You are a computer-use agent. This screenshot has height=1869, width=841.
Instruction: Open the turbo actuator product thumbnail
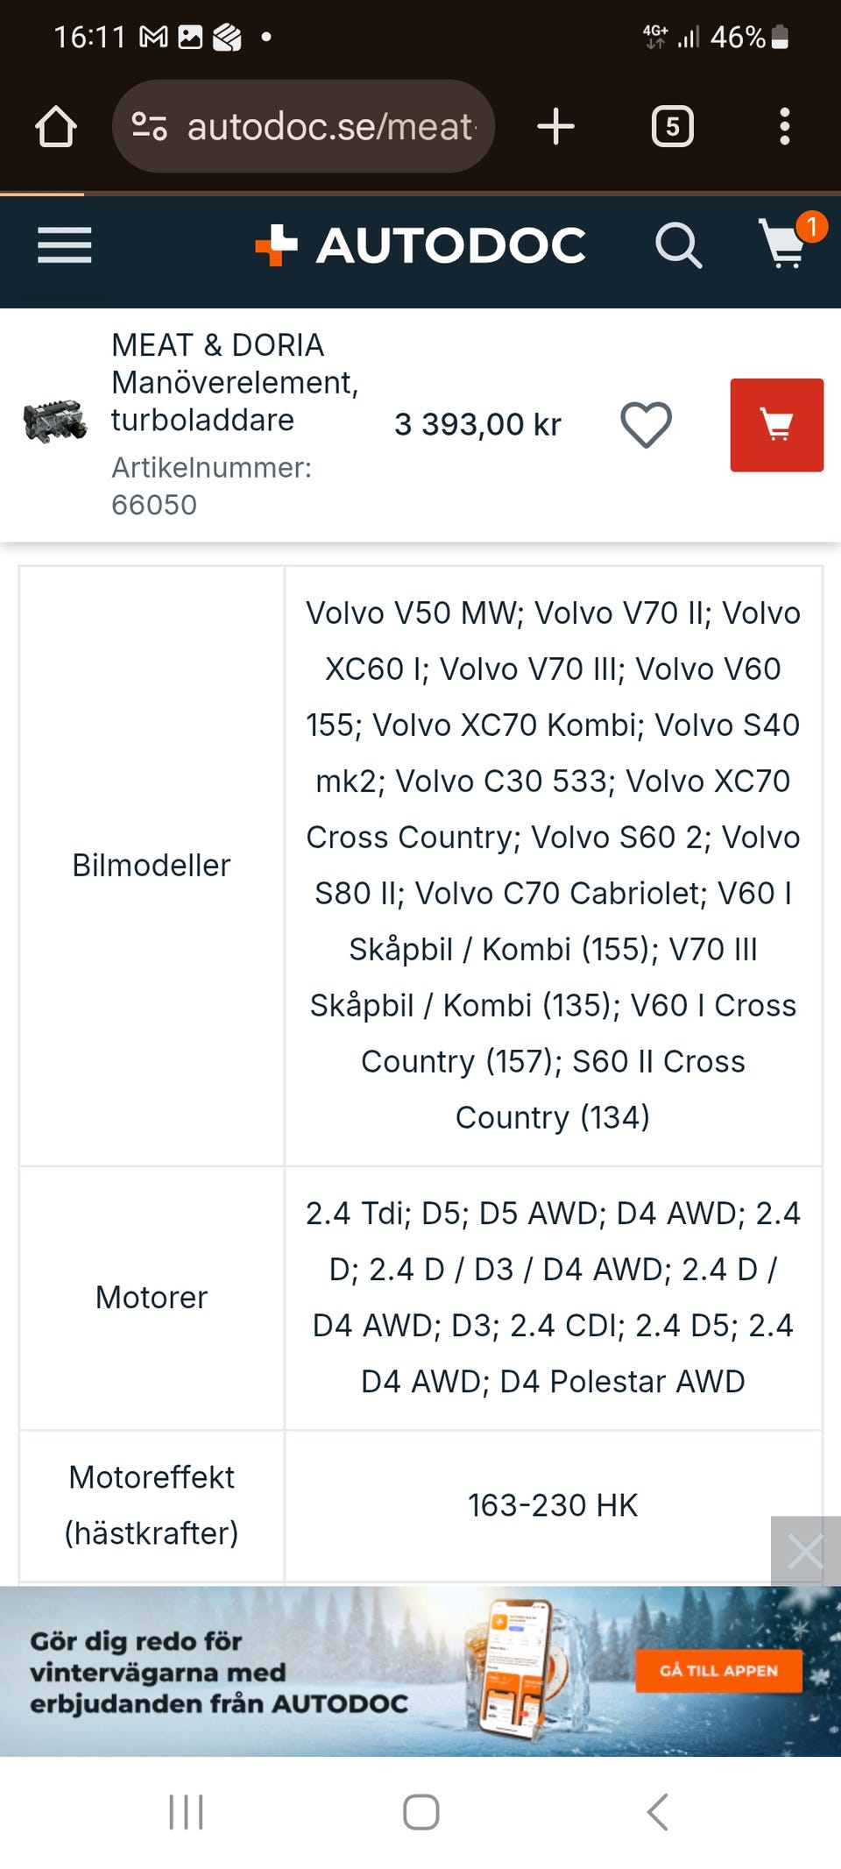coord(55,423)
